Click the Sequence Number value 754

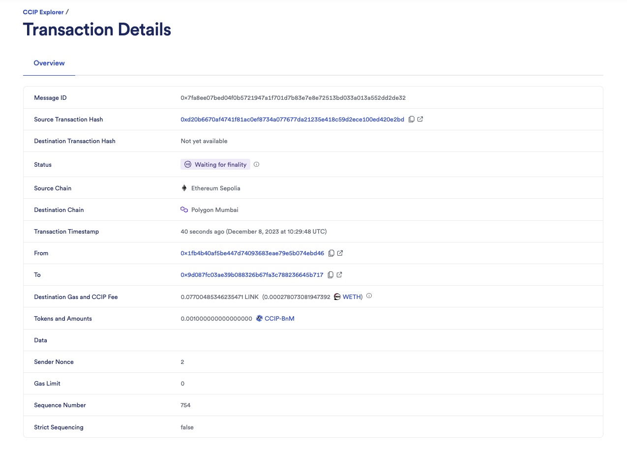(x=185, y=405)
